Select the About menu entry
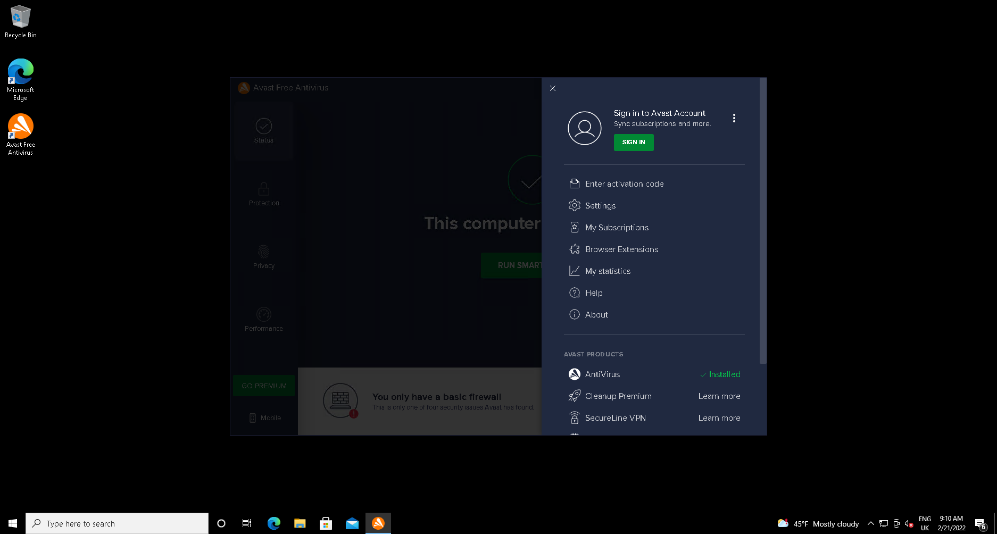This screenshot has width=997, height=534. [596, 315]
